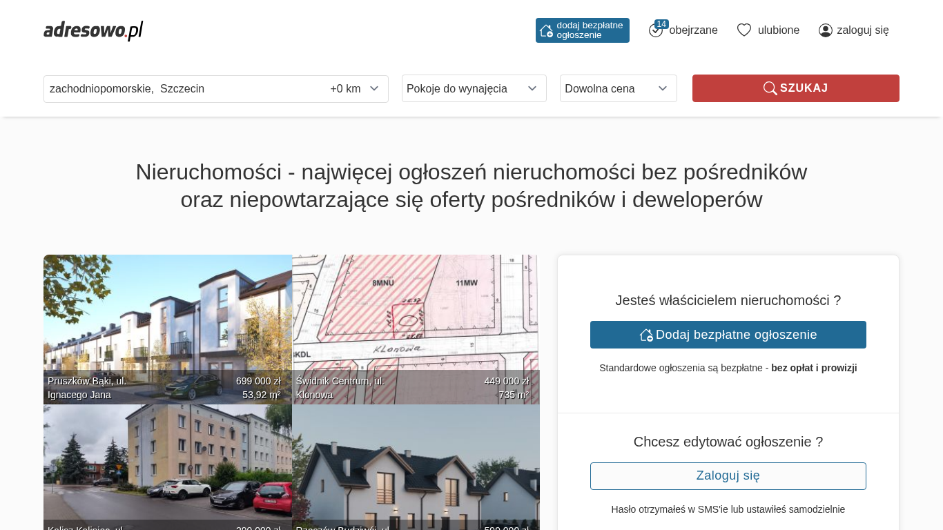Go to 'ulubione' favorites
This screenshot has width=943, height=530.
pyautogui.click(x=778, y=30)
